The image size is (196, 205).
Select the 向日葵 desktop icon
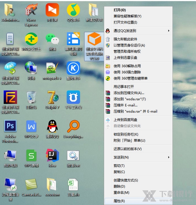point(52,12)
